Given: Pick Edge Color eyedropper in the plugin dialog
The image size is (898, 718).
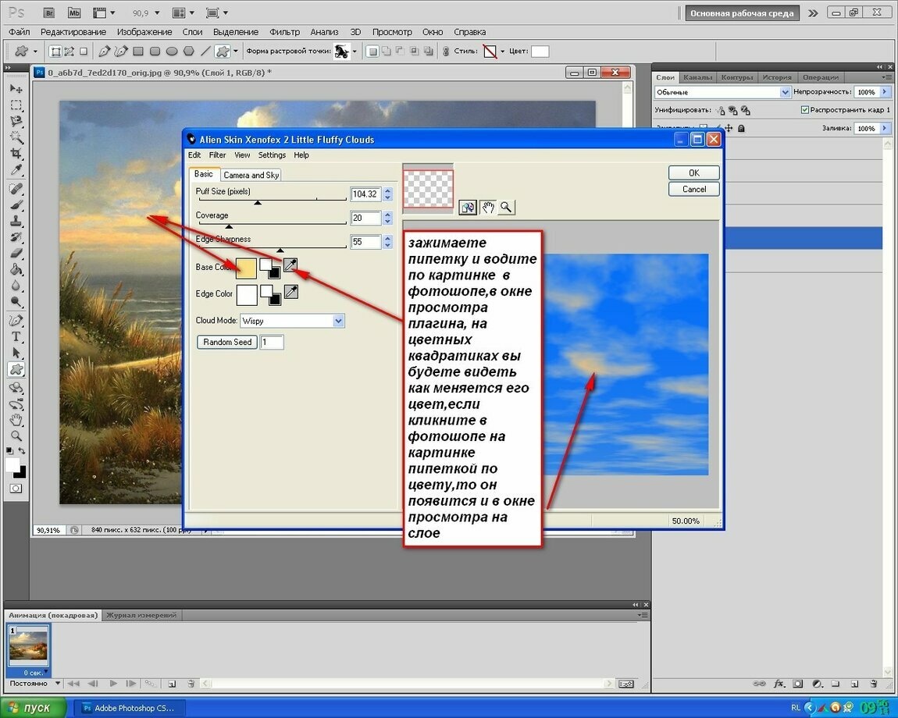Looking at the screenshot, I should coord(291,292).
